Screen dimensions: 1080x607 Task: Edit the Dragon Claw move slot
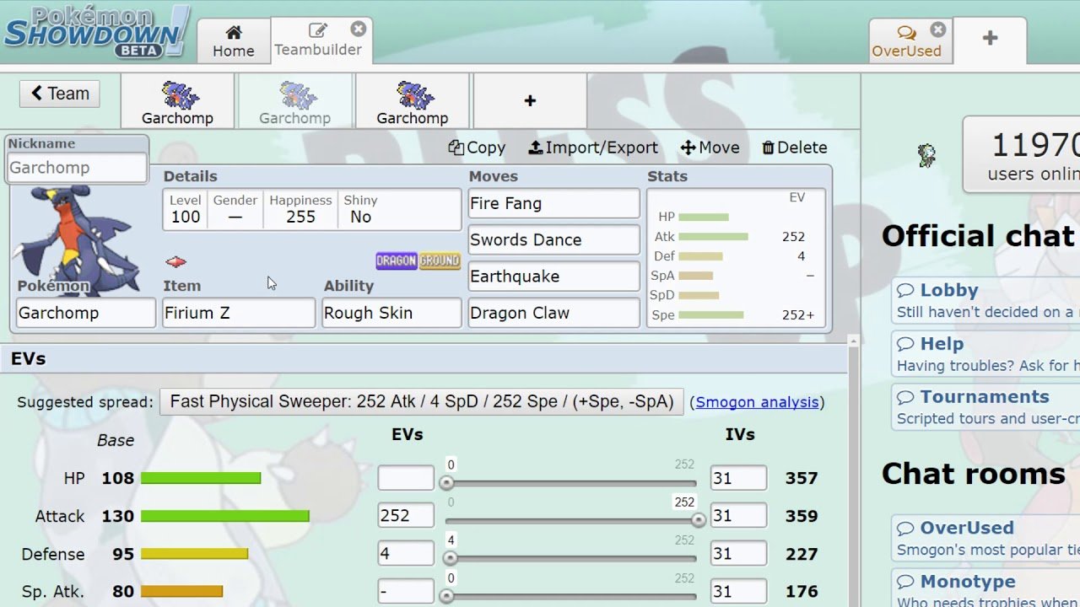(553, 313)
